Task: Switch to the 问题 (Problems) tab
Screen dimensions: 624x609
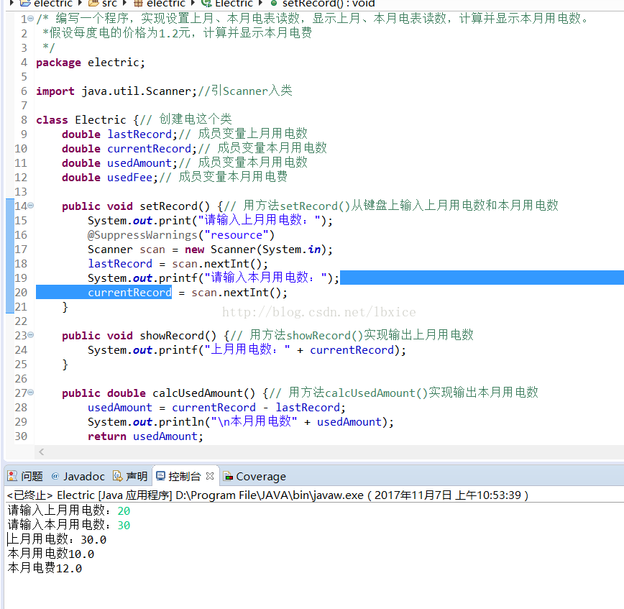Action: tap(24, 476)
